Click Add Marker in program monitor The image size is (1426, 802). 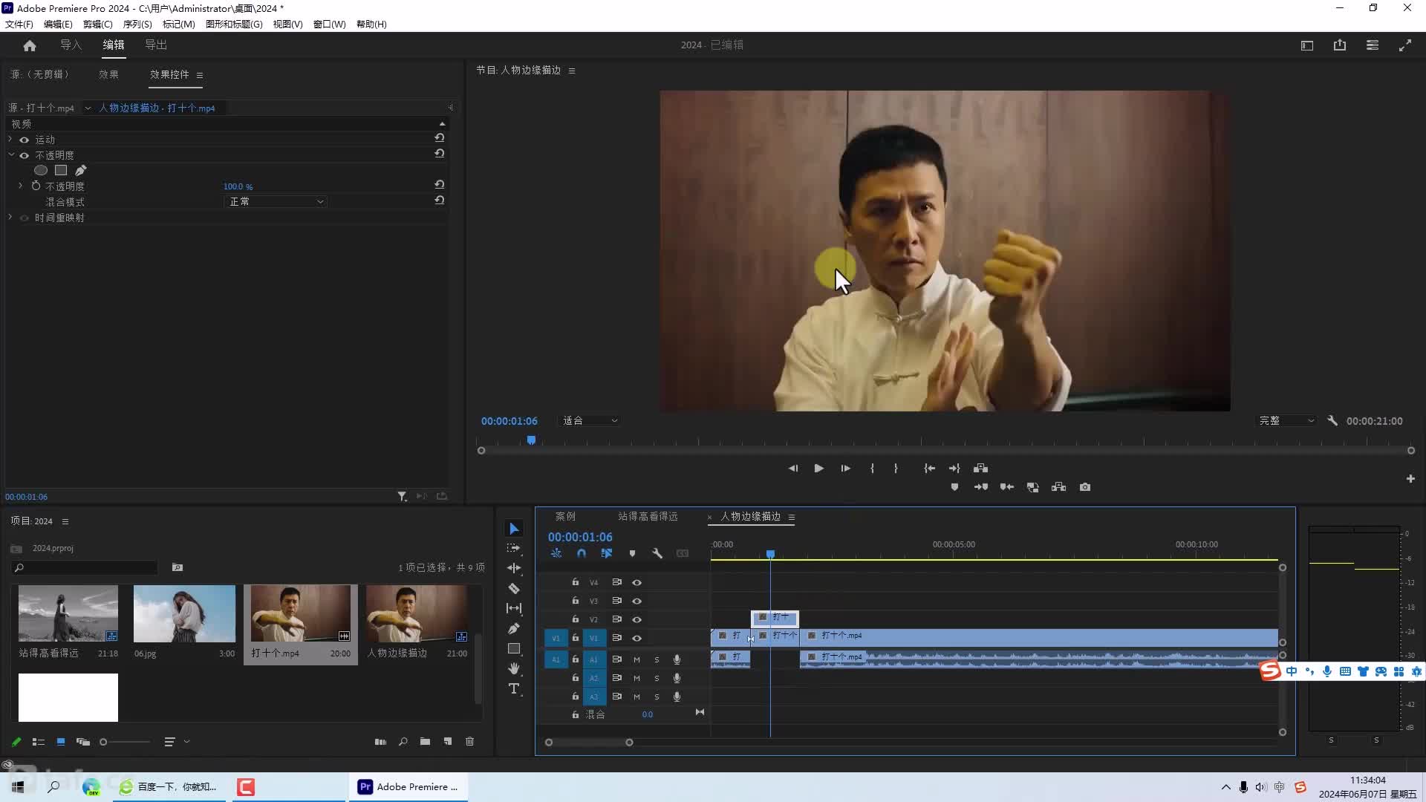[x=955, y=487]
